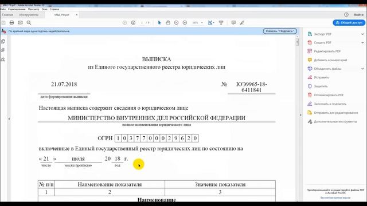The width and height of the screenshot is (367, 206).
Task: Open the Создать PDF tool
Action: (x=322, y=42)
